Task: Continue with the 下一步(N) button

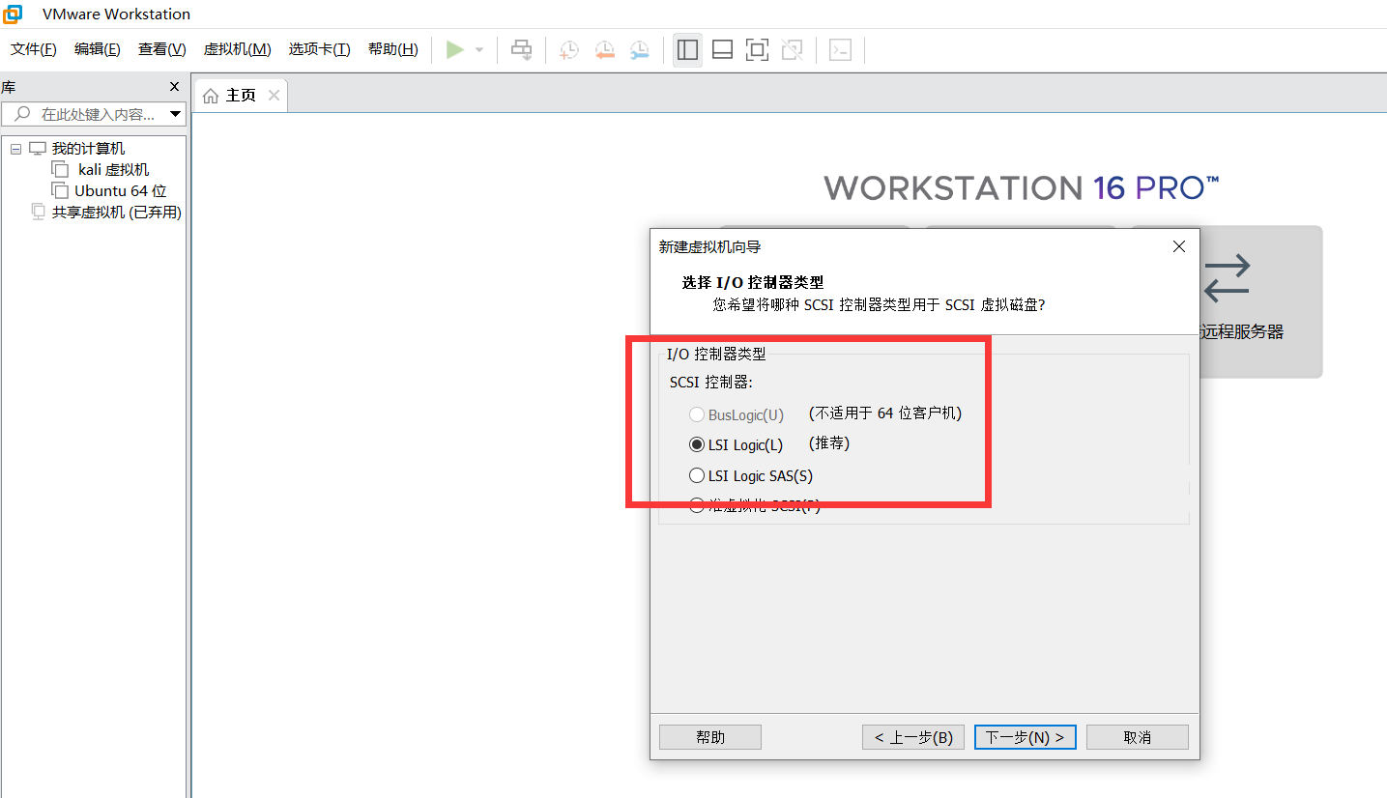Action: (1026, 737)
